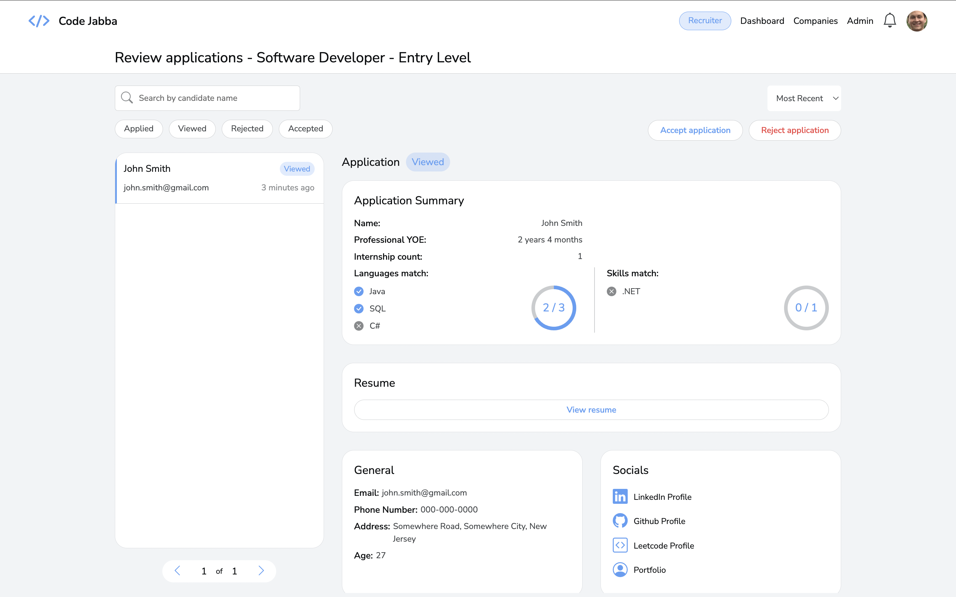Viewport: 956px width, 597px height.
Task: Click Accept application button
Action: pyautogui.click(x=695, y=130)
